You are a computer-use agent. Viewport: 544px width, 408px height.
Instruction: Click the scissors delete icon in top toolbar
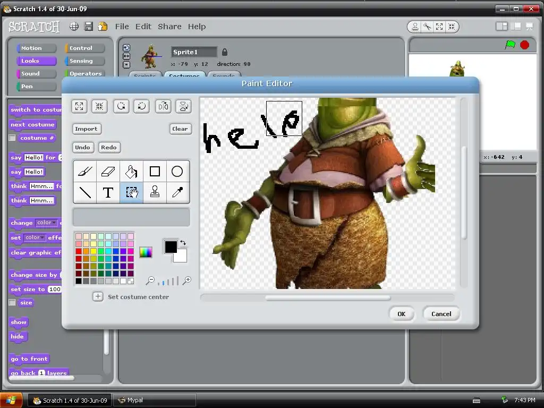point(427,27)
